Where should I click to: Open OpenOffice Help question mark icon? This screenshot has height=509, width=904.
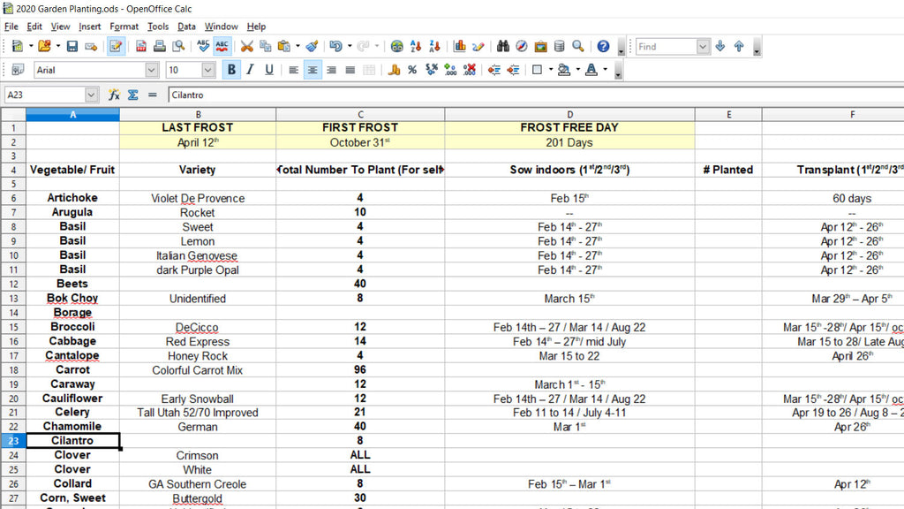603,46
